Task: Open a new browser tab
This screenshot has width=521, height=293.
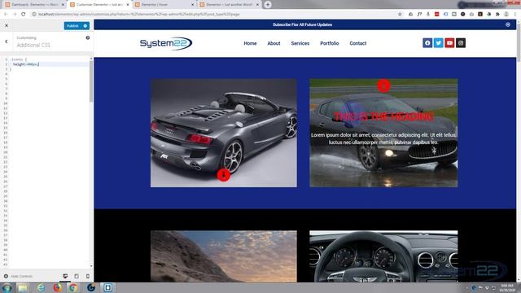Action: tap(268, 5)
